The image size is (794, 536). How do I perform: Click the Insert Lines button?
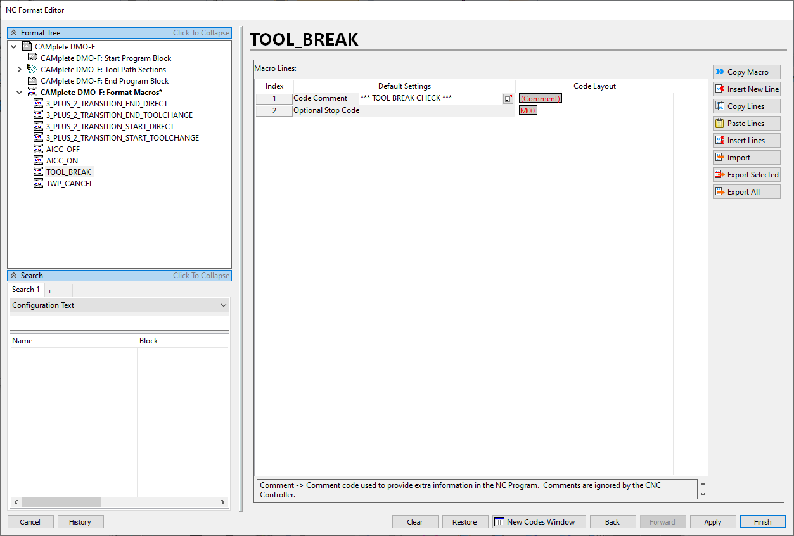(x=746, y=141)
